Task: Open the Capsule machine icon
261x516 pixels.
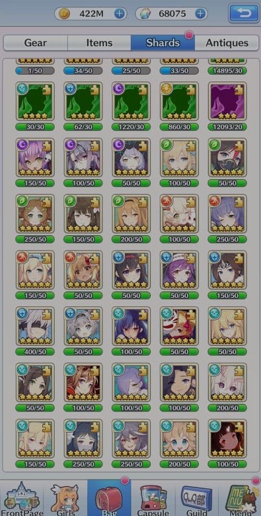Action: [x=153, y=498]
